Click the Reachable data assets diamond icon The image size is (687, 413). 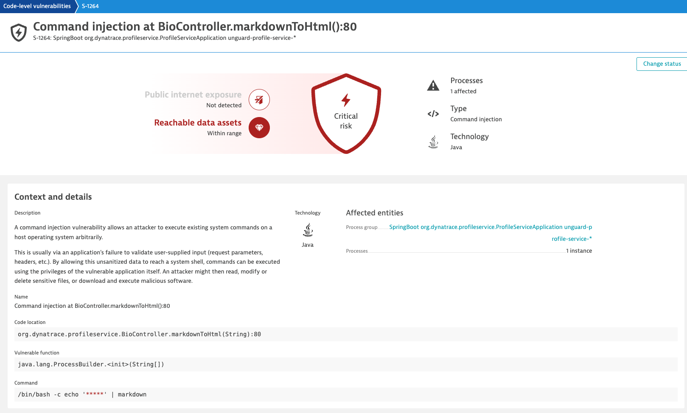click(x=259, y=128)
